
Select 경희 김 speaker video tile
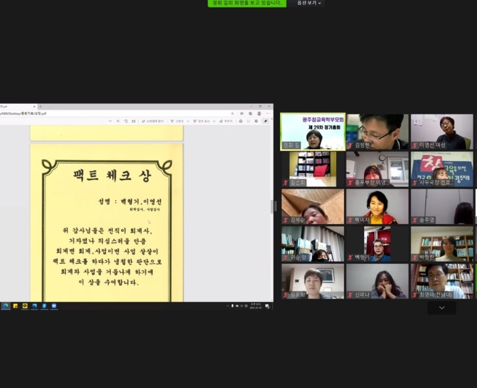[x=312, y=132]
